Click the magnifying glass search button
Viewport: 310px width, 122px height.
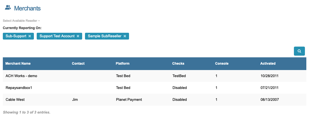tap(299, 51)
